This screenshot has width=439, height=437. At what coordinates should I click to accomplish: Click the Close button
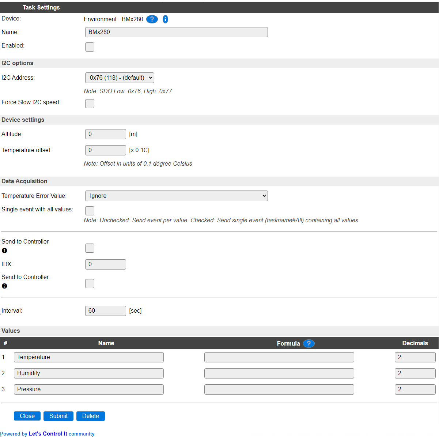(x=27, y=416)
